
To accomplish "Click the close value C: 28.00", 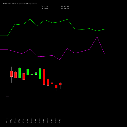I will (x=44, y=7).
